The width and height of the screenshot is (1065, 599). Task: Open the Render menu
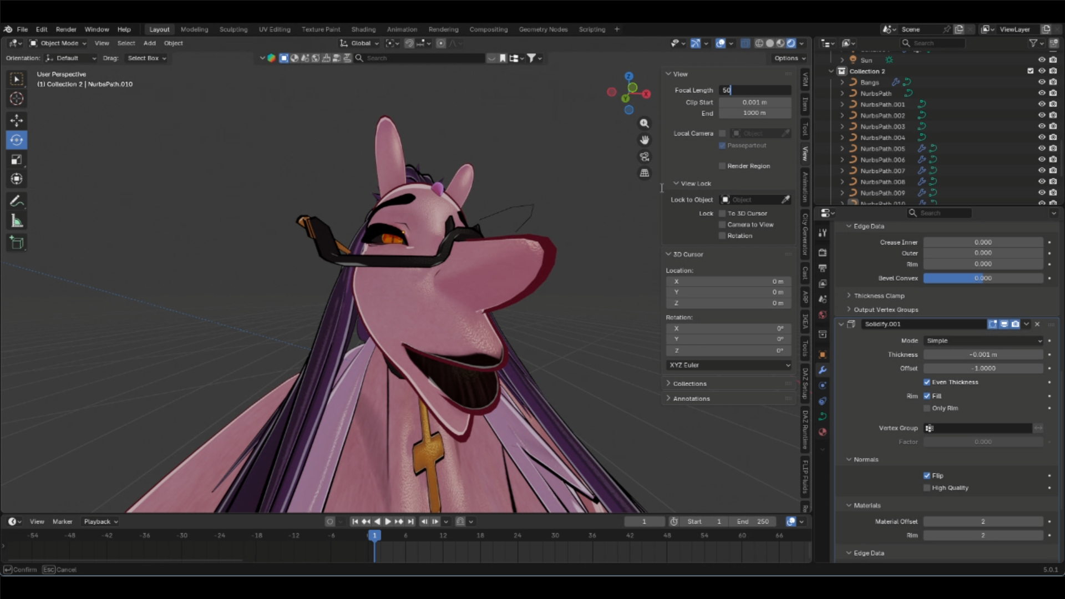pos(66,29)
